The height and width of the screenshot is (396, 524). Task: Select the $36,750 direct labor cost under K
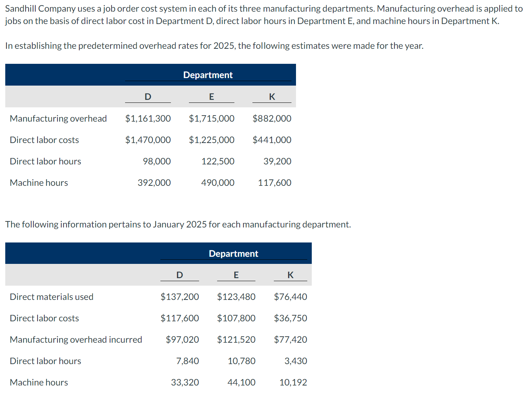pos(290,318)
